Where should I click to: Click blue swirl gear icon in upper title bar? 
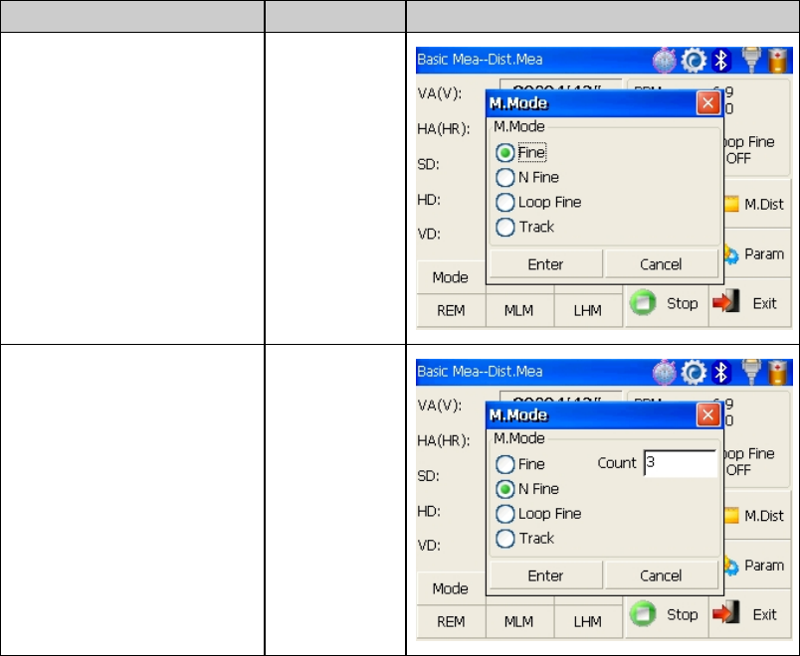point(694,61)
